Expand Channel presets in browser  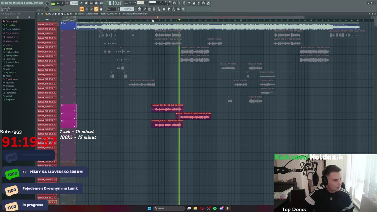13,37
